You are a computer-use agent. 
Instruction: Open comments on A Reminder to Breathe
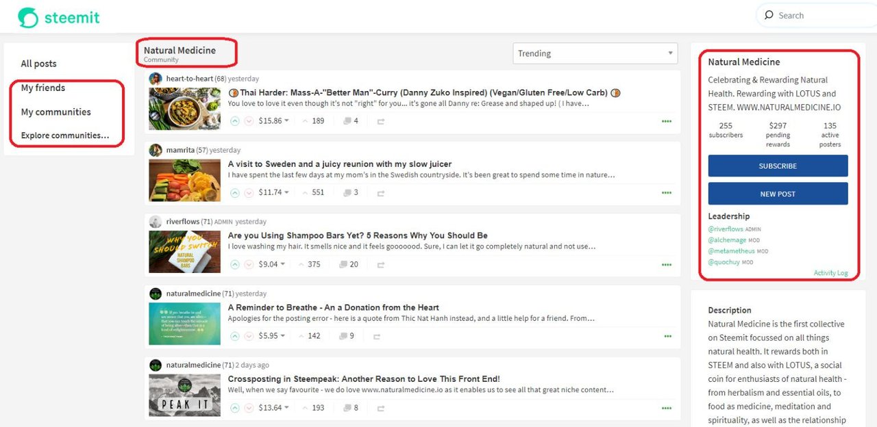(x=347, y=336)
